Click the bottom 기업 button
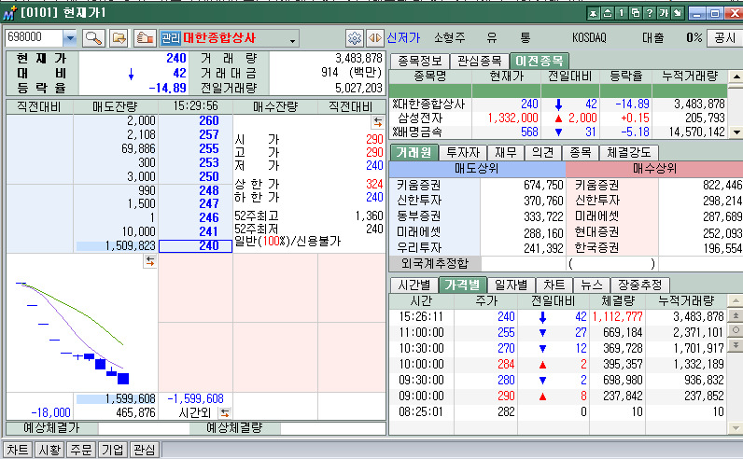The height and width of the screenshot is (459, 743). pyautogui.click(x=113, y=450)
